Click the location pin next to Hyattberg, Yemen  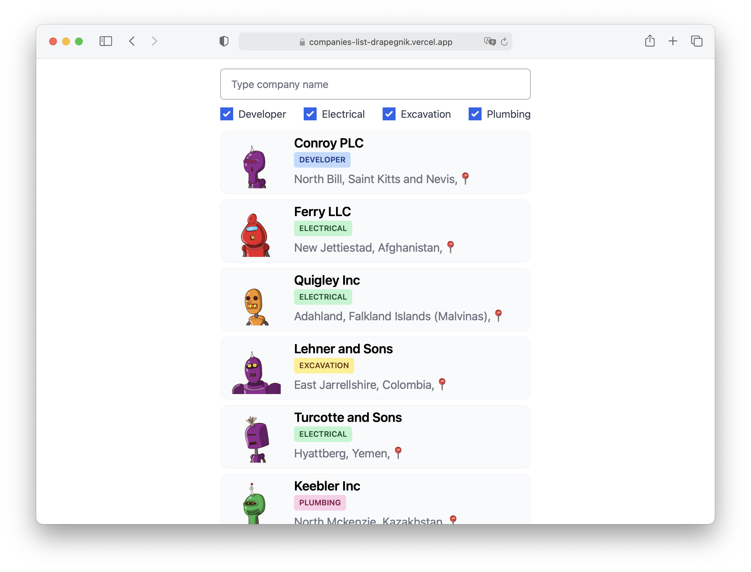(398, 452)
